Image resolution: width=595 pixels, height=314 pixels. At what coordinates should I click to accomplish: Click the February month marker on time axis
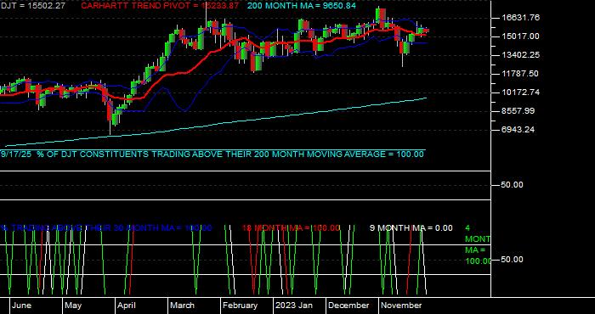tap(240, 306)
